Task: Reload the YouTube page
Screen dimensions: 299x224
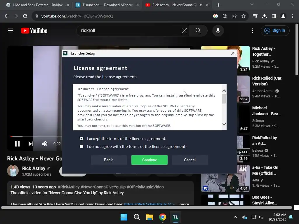Action: point(25,16)
